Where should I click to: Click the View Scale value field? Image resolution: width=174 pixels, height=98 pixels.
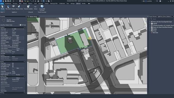18,29
